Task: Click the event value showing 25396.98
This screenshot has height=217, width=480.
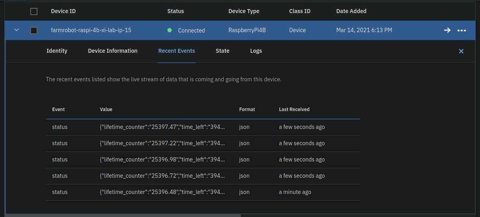Action: (162, 159)
